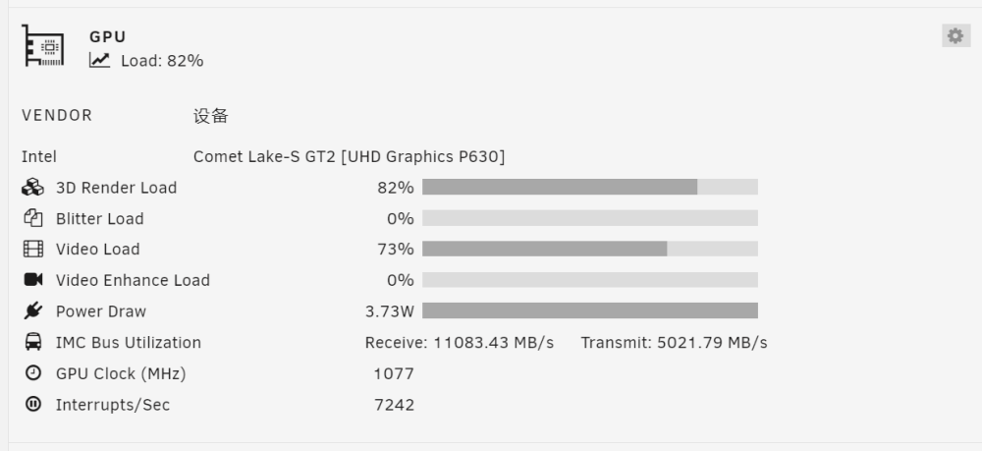Viewport: 982px width, 451px height.
Task: Open the GPU settings gear
Action: tap(955, 35)
